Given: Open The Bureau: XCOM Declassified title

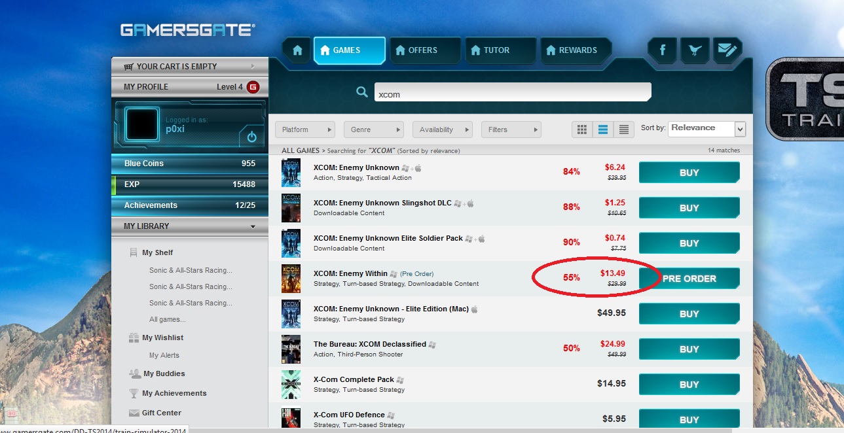Looking at the screenshot, I should 370,344.
